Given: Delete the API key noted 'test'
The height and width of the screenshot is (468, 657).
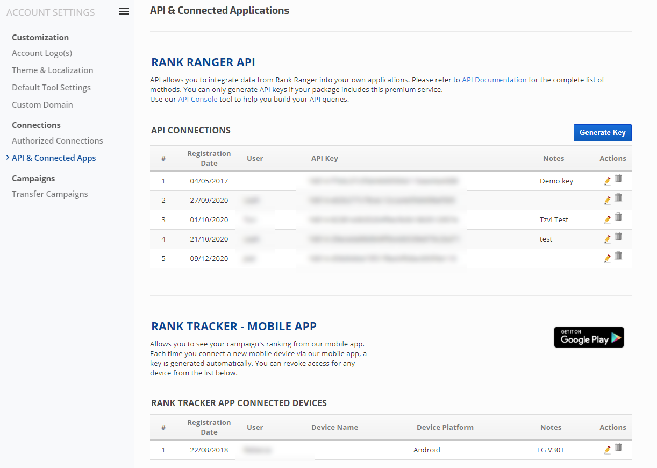Looking at the screenshot, I should [618, 237].
